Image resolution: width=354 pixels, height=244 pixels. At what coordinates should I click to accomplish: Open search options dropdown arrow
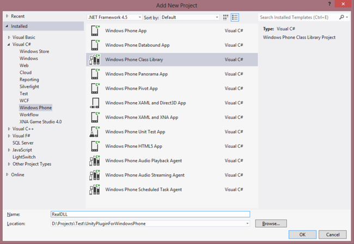point(347,17)
